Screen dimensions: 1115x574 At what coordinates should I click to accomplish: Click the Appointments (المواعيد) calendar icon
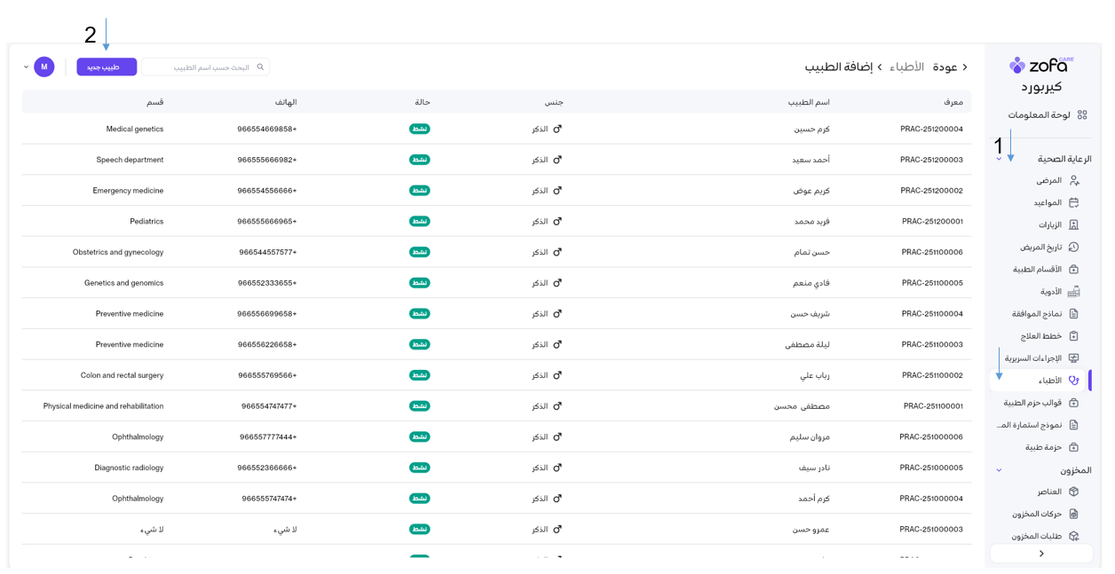[x=1073, y=202]
